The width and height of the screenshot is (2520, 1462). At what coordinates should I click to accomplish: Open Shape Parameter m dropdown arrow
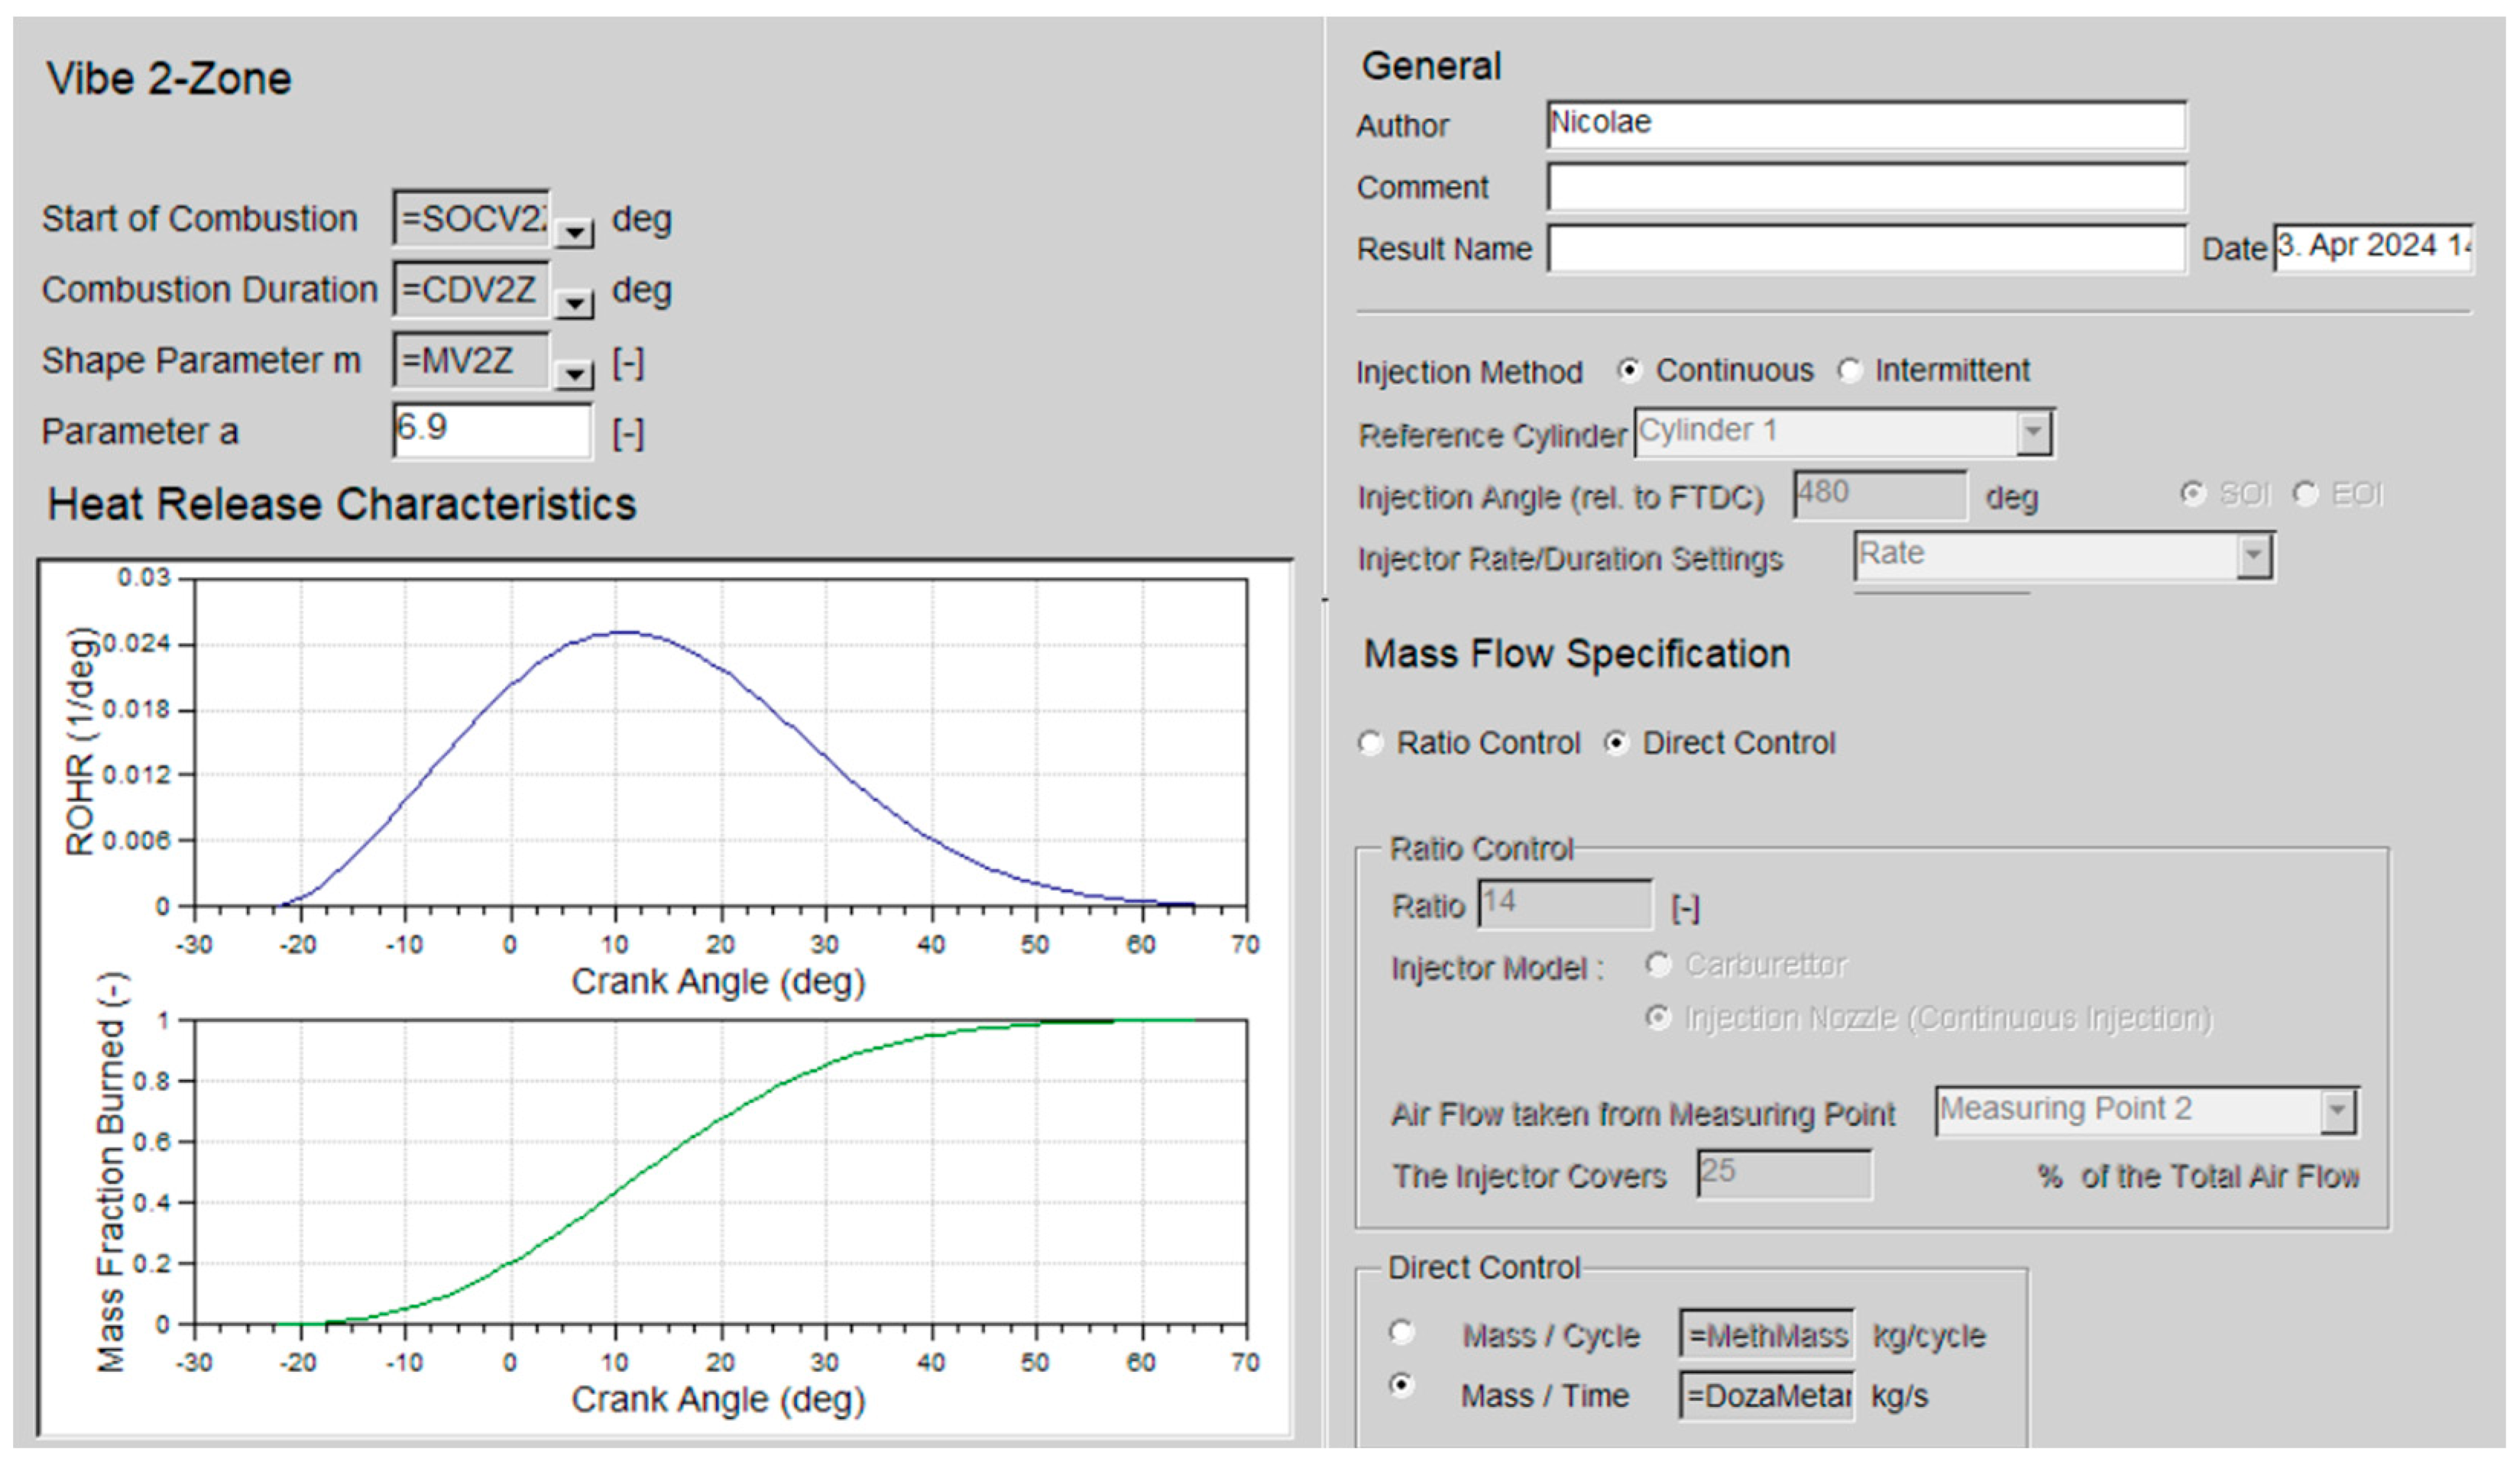[x=574, y=374]
